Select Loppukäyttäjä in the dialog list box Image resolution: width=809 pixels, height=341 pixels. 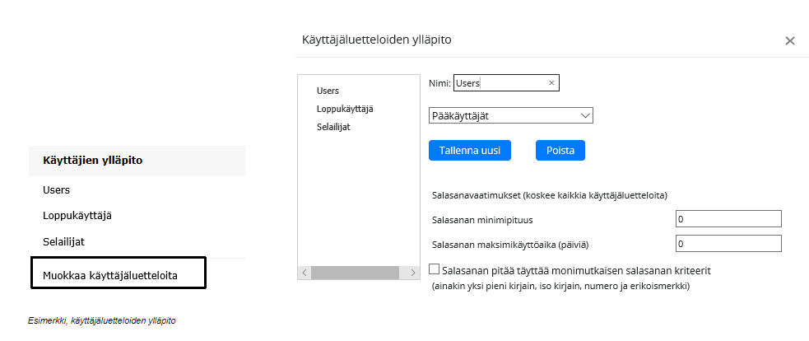339,109
